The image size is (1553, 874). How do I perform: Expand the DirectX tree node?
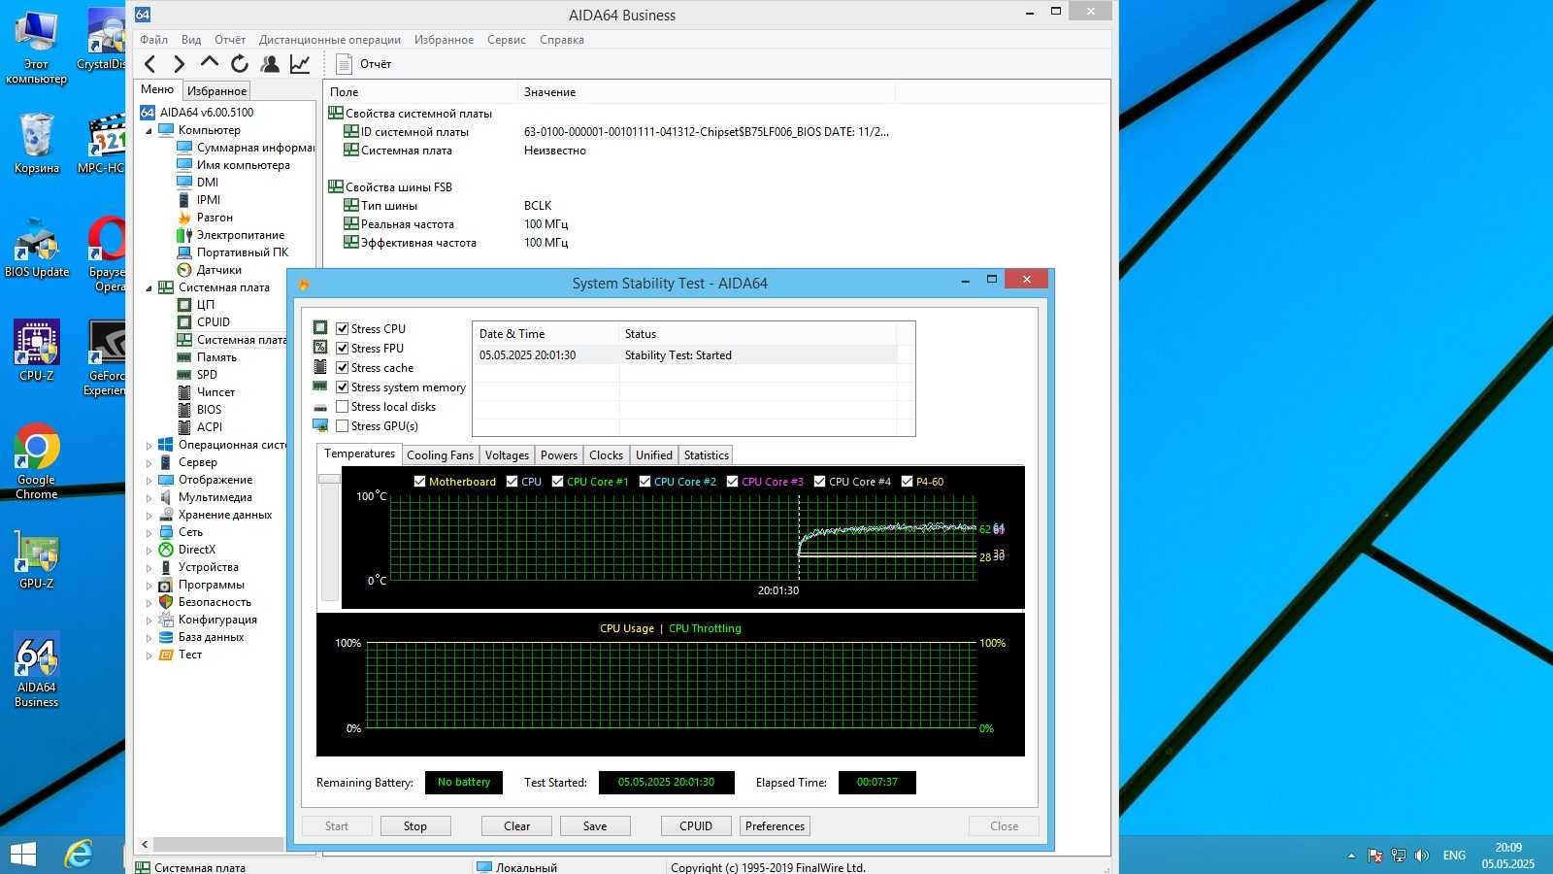149,550
